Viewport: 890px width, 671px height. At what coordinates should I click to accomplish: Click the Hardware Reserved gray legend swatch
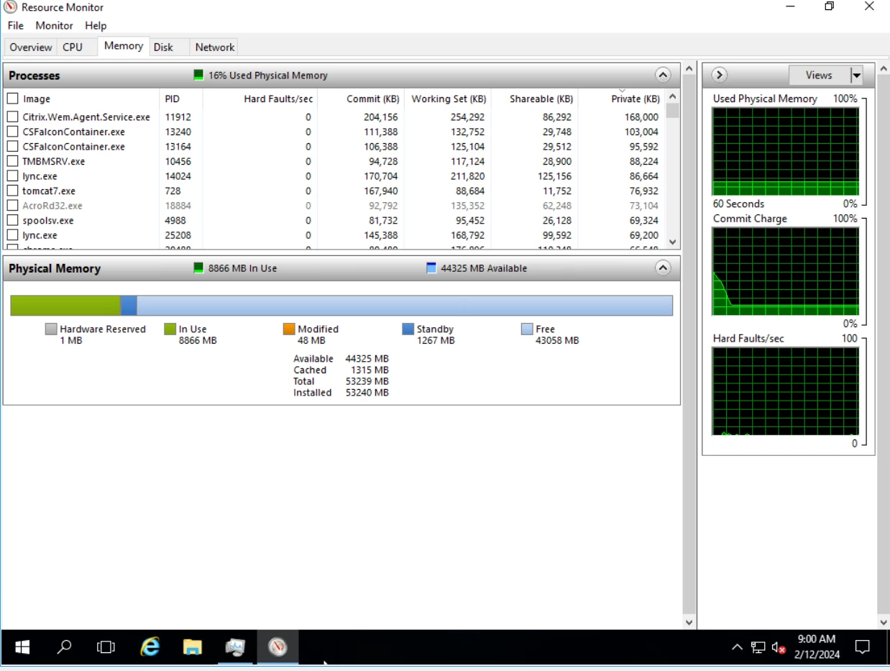click(x=50, y=329)
